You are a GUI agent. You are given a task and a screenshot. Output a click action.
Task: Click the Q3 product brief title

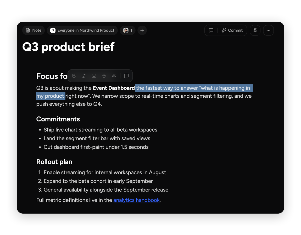click(x=68, y=47)
